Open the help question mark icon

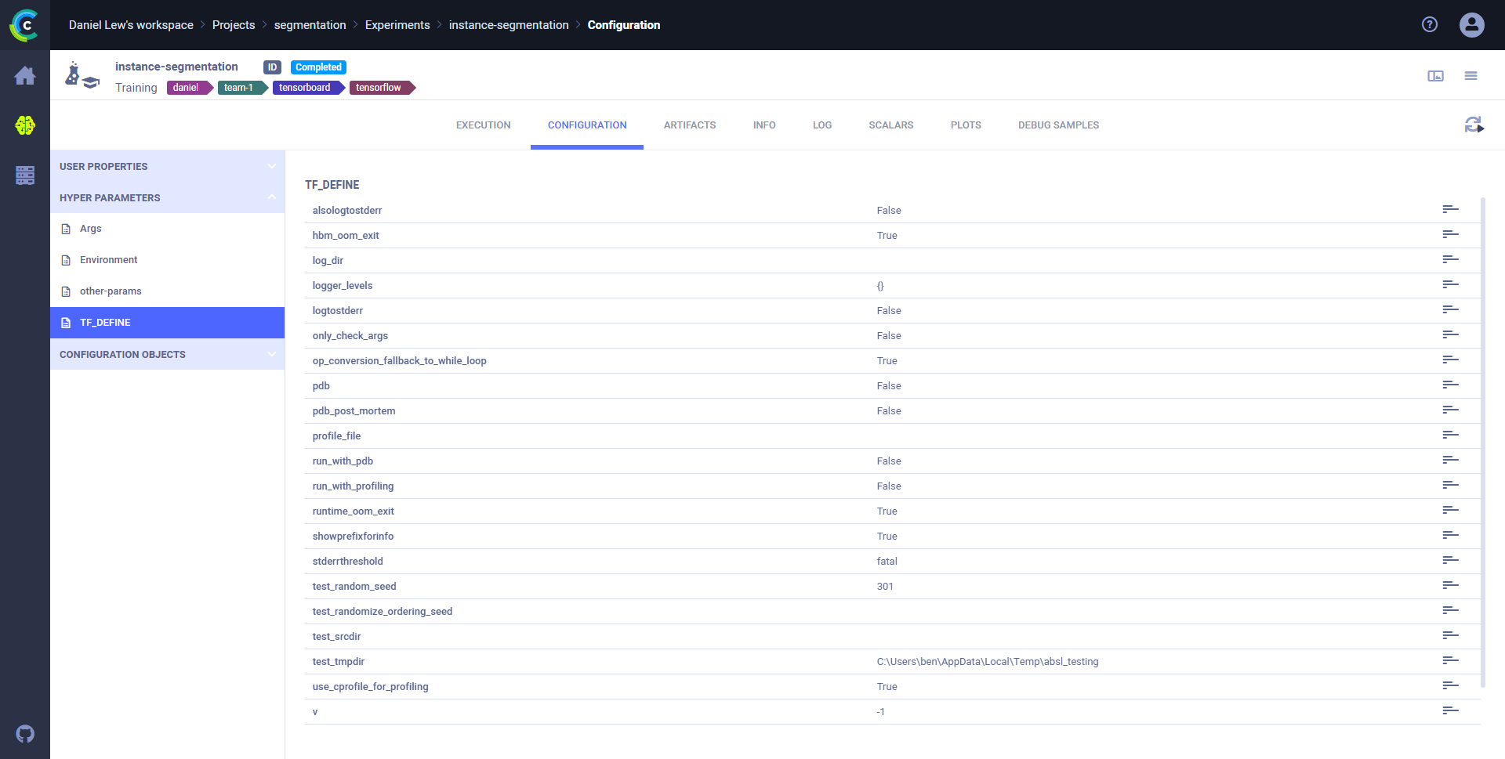[x=1430, y=24]
